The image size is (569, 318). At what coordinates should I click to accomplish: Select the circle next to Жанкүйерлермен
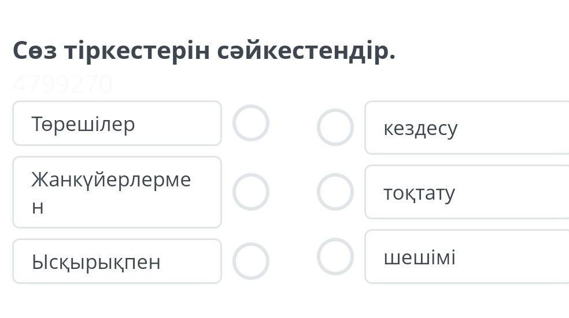coord(251,192)
